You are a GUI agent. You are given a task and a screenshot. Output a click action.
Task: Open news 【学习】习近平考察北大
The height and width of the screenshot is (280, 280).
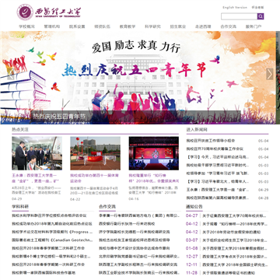[218, 181]
